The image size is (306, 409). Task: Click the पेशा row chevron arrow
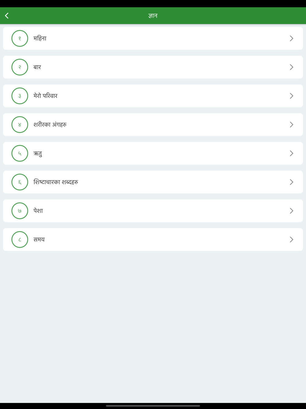coord(291,211)
